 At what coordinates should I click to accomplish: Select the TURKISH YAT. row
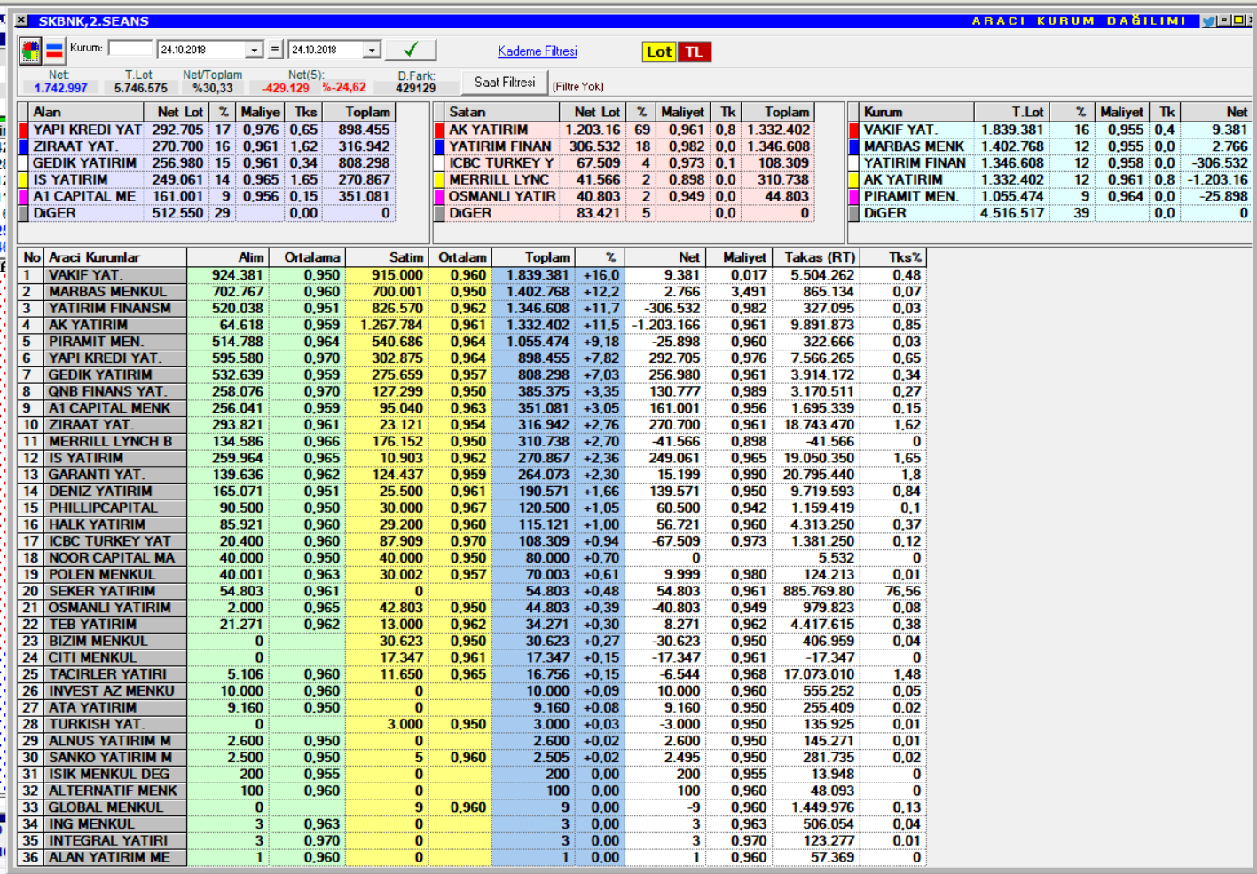[472, 724]
